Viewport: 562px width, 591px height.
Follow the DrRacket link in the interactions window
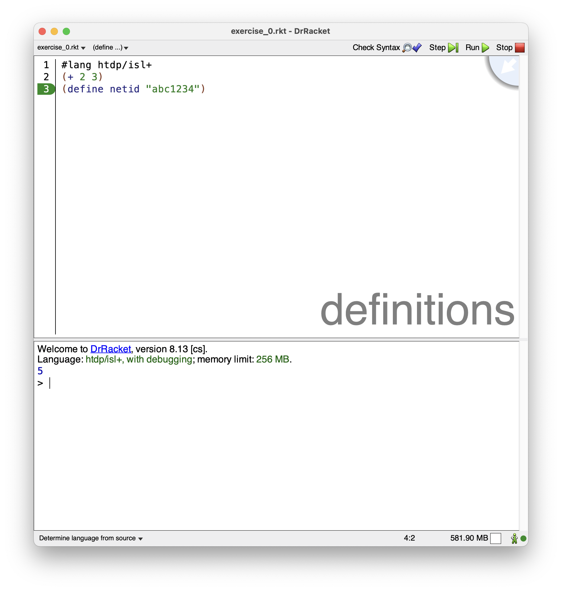point(111,349)
